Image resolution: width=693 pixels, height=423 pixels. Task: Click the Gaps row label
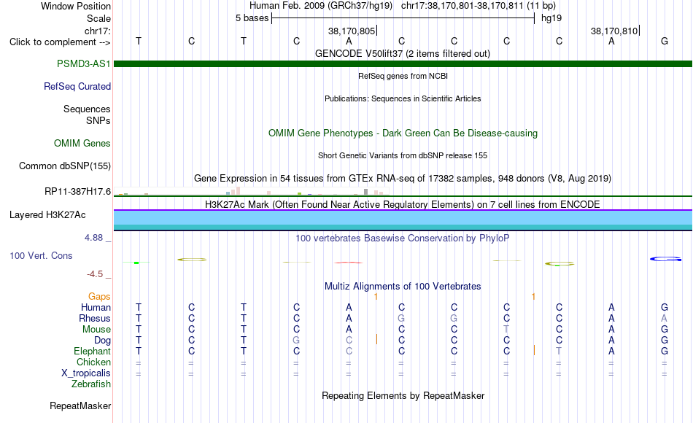click(x=99, y=296)
